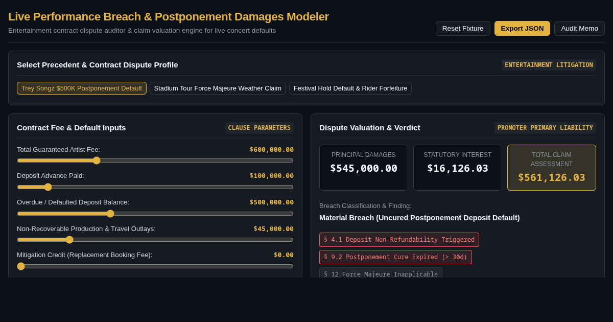The height and width of the screenshot is (322, 613).
Task: Click the $0.00 mitigation credit value
Action: tap(284, 255)
